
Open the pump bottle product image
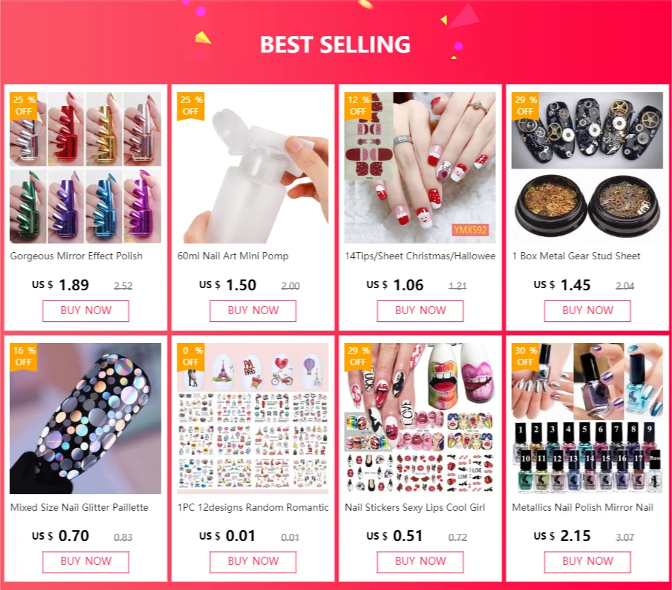pos(253,167)
